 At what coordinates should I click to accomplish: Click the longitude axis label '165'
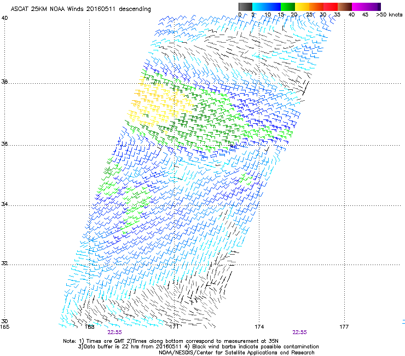pyautogui.click(x=4, y=327)
